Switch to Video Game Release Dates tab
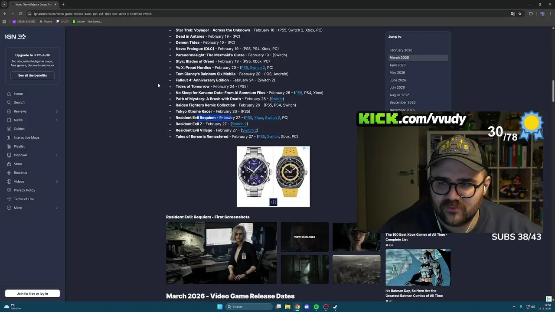 [x=33, y=4]
